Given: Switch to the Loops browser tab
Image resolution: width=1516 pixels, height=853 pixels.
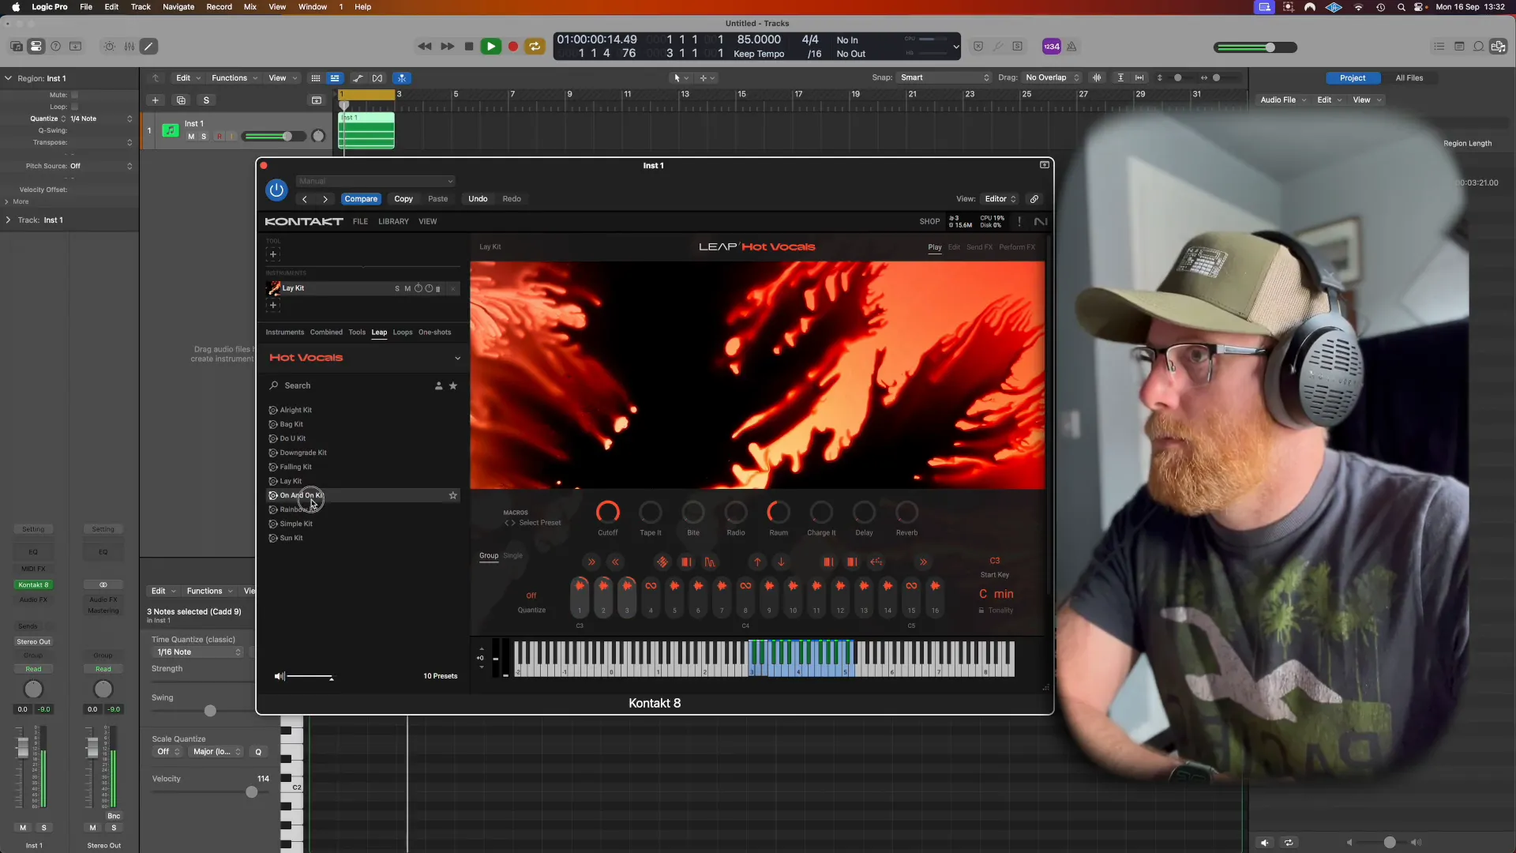Looking at the screenshot, I should 403,333.
